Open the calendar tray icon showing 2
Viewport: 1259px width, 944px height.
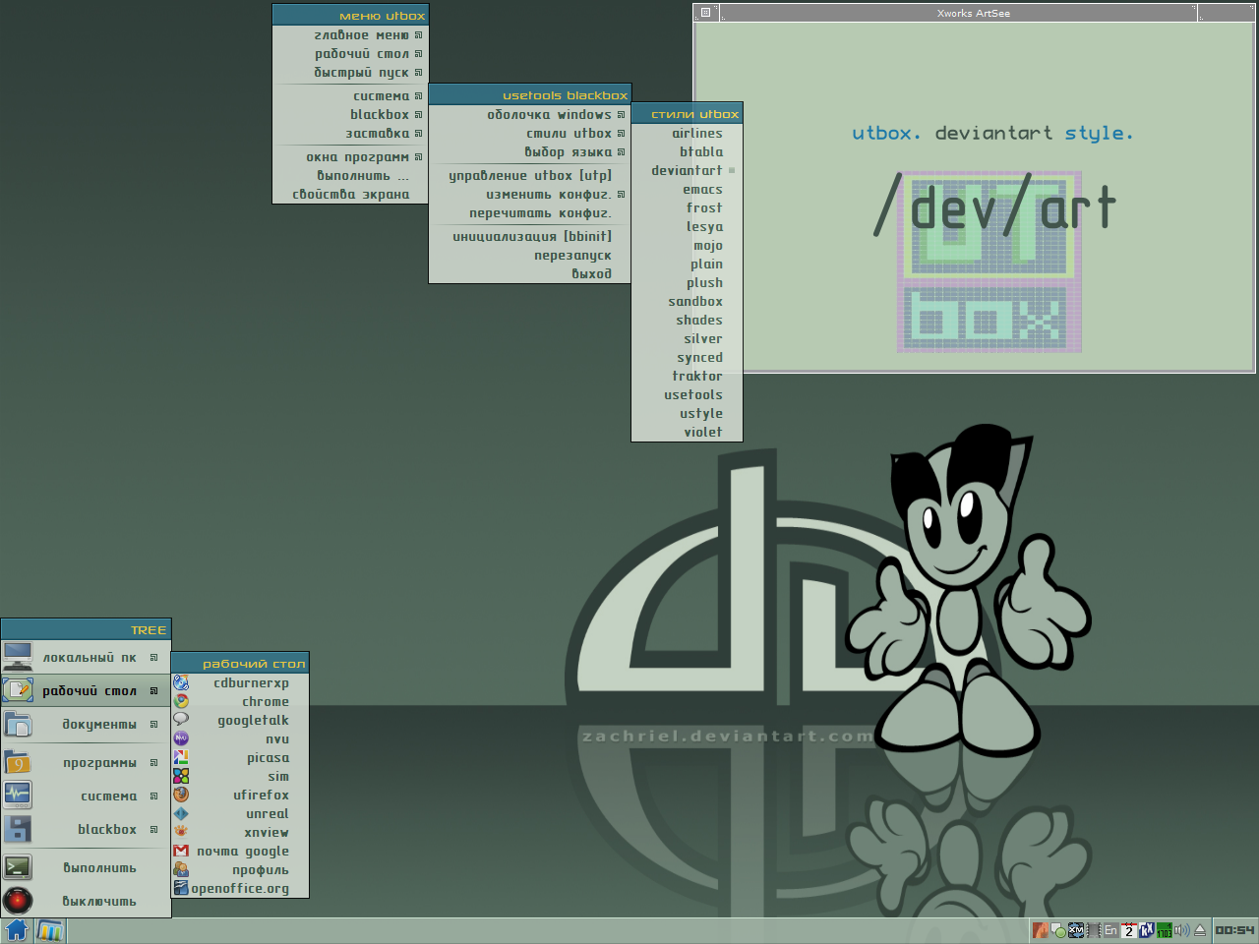pos(1129,930)
